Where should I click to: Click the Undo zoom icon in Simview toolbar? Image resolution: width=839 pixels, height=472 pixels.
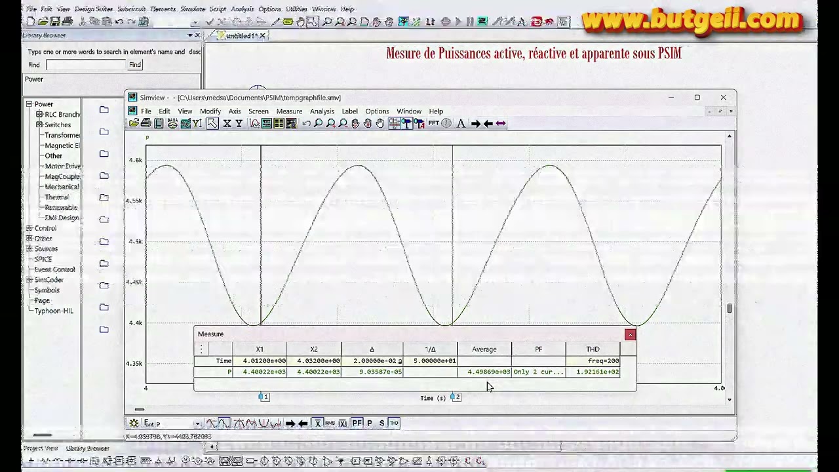[306, 123]
